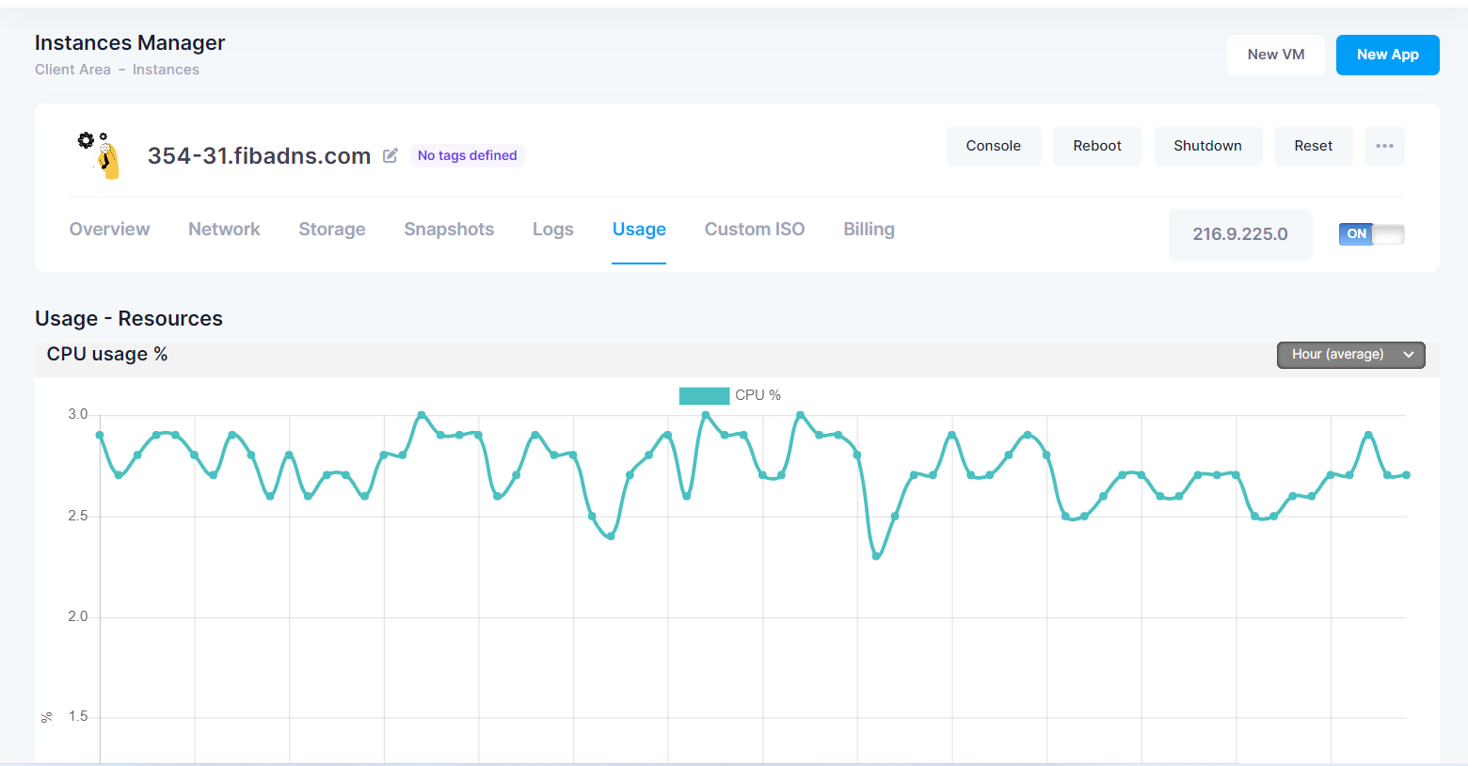
Task: Select the Usage tab
Action: 639,229
